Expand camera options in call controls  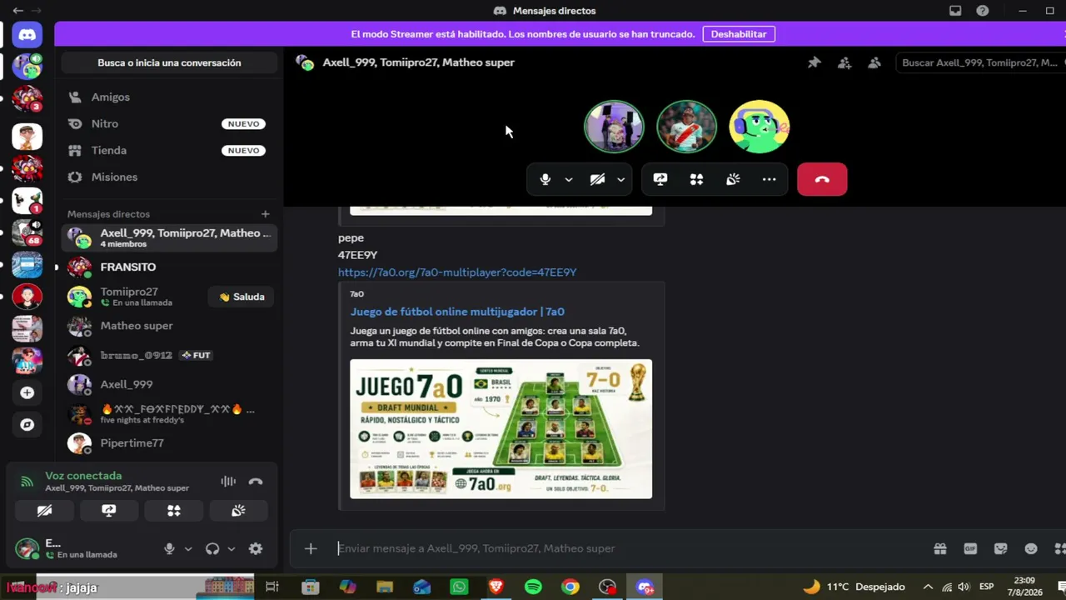coord(620,179)
